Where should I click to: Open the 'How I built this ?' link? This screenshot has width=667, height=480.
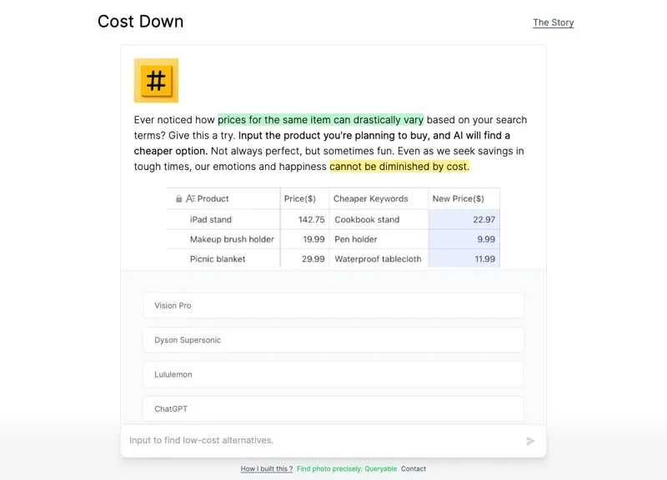tap(267, 469)
